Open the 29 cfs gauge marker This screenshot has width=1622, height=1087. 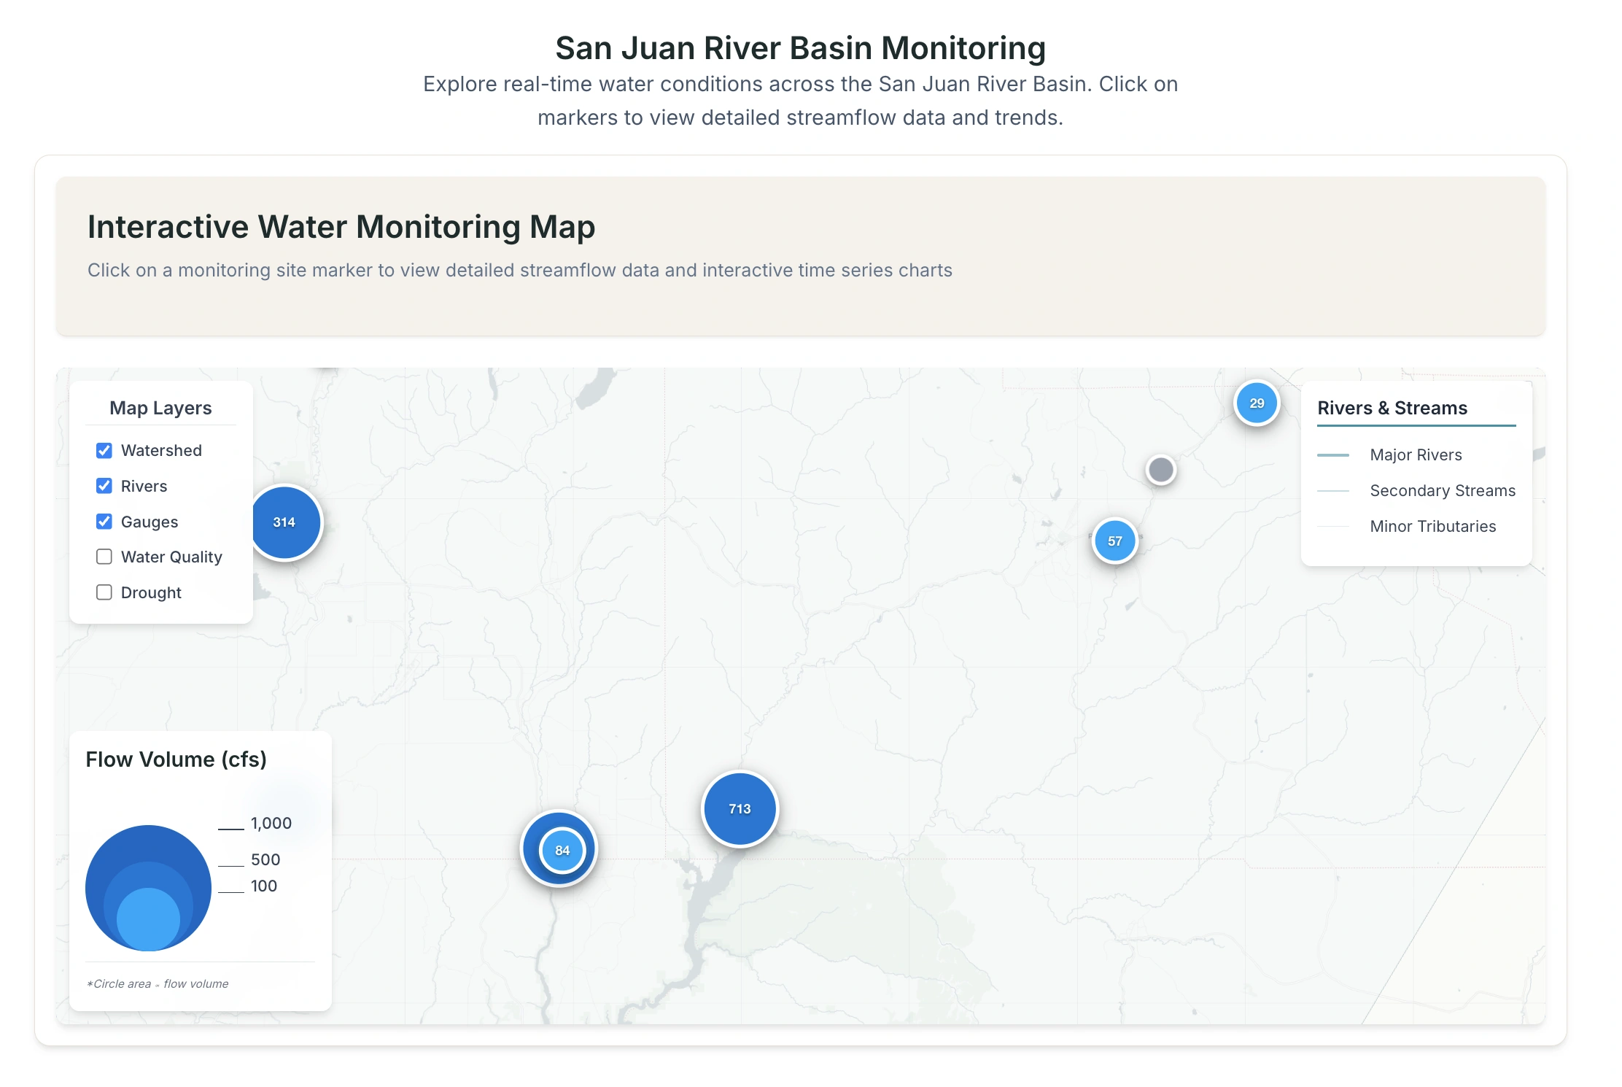click(x=1257, y=403)
